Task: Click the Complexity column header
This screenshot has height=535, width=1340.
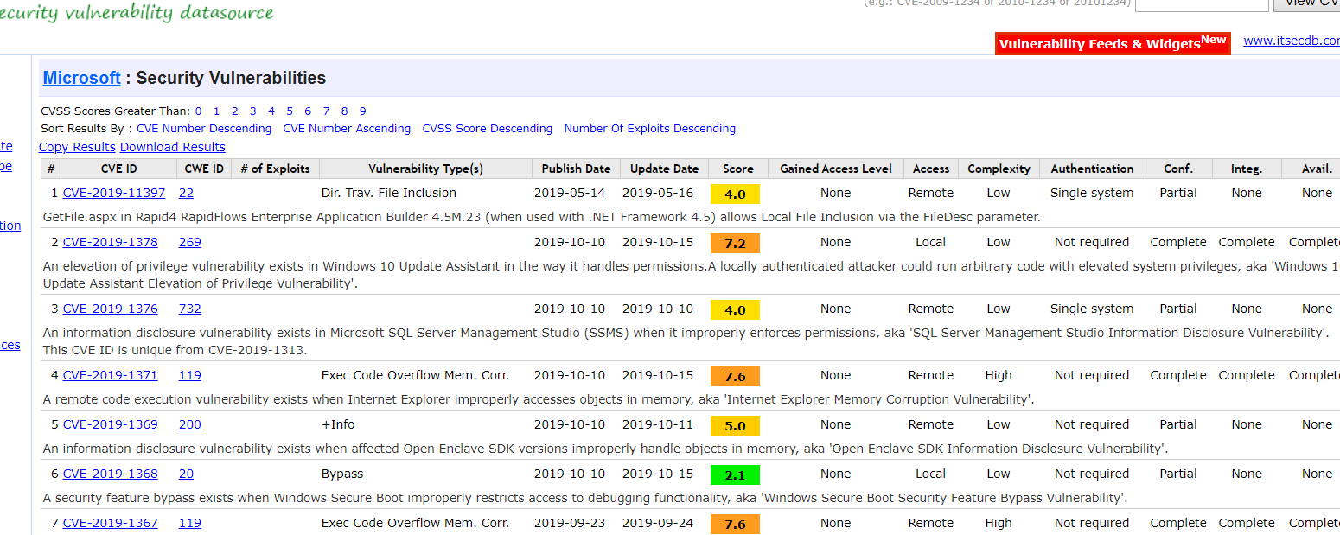Action: [999, 169]
